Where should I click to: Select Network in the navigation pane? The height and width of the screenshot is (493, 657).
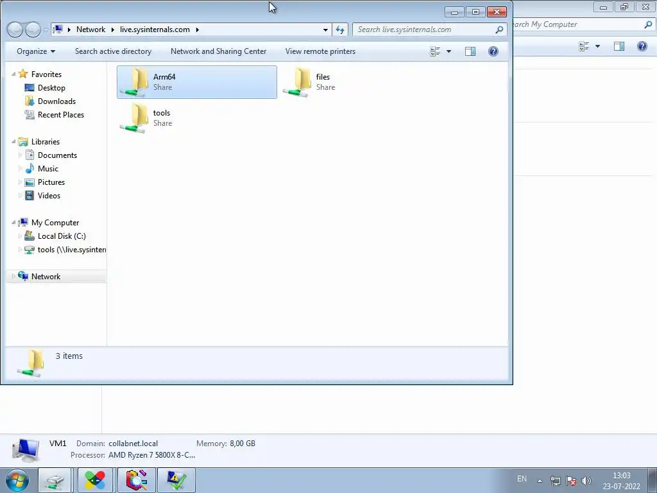click(x=46, y=276)
